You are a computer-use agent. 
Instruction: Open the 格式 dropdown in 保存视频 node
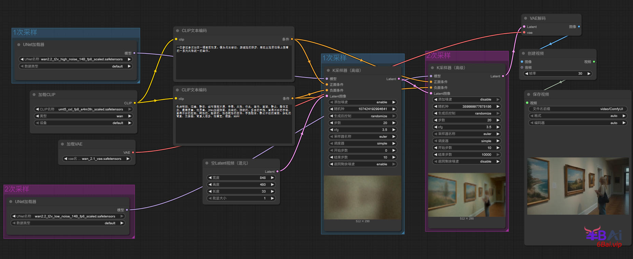point(578,116)
